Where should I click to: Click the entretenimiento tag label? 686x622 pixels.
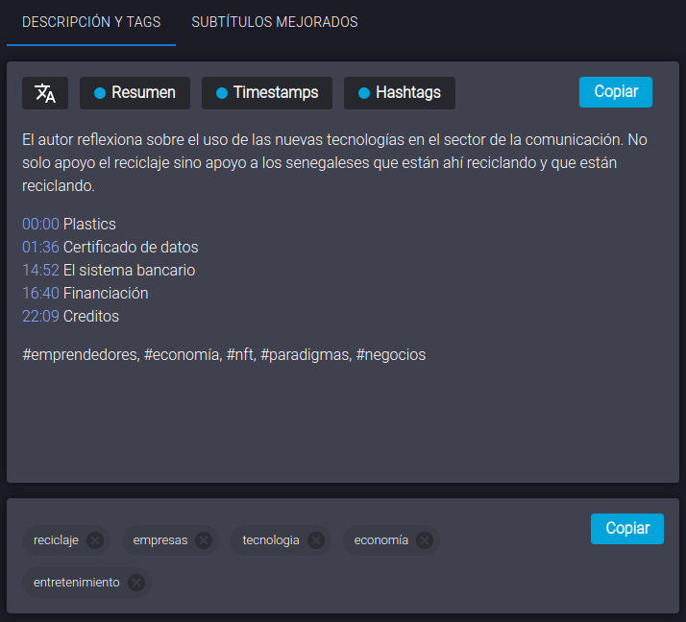point(77,583)
